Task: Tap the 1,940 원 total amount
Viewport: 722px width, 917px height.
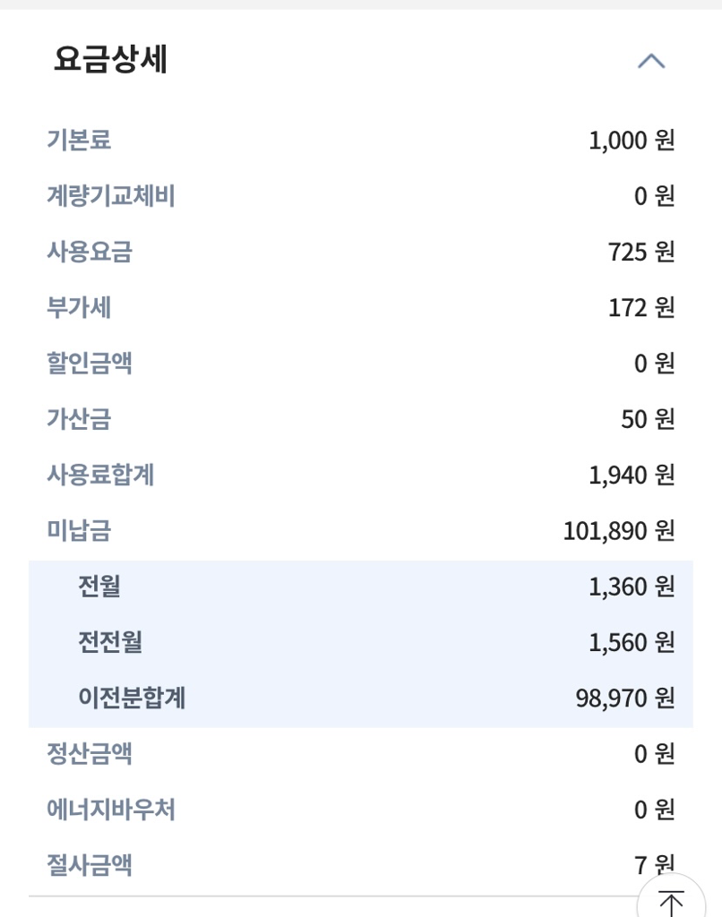Action: [x=632, y=475]
